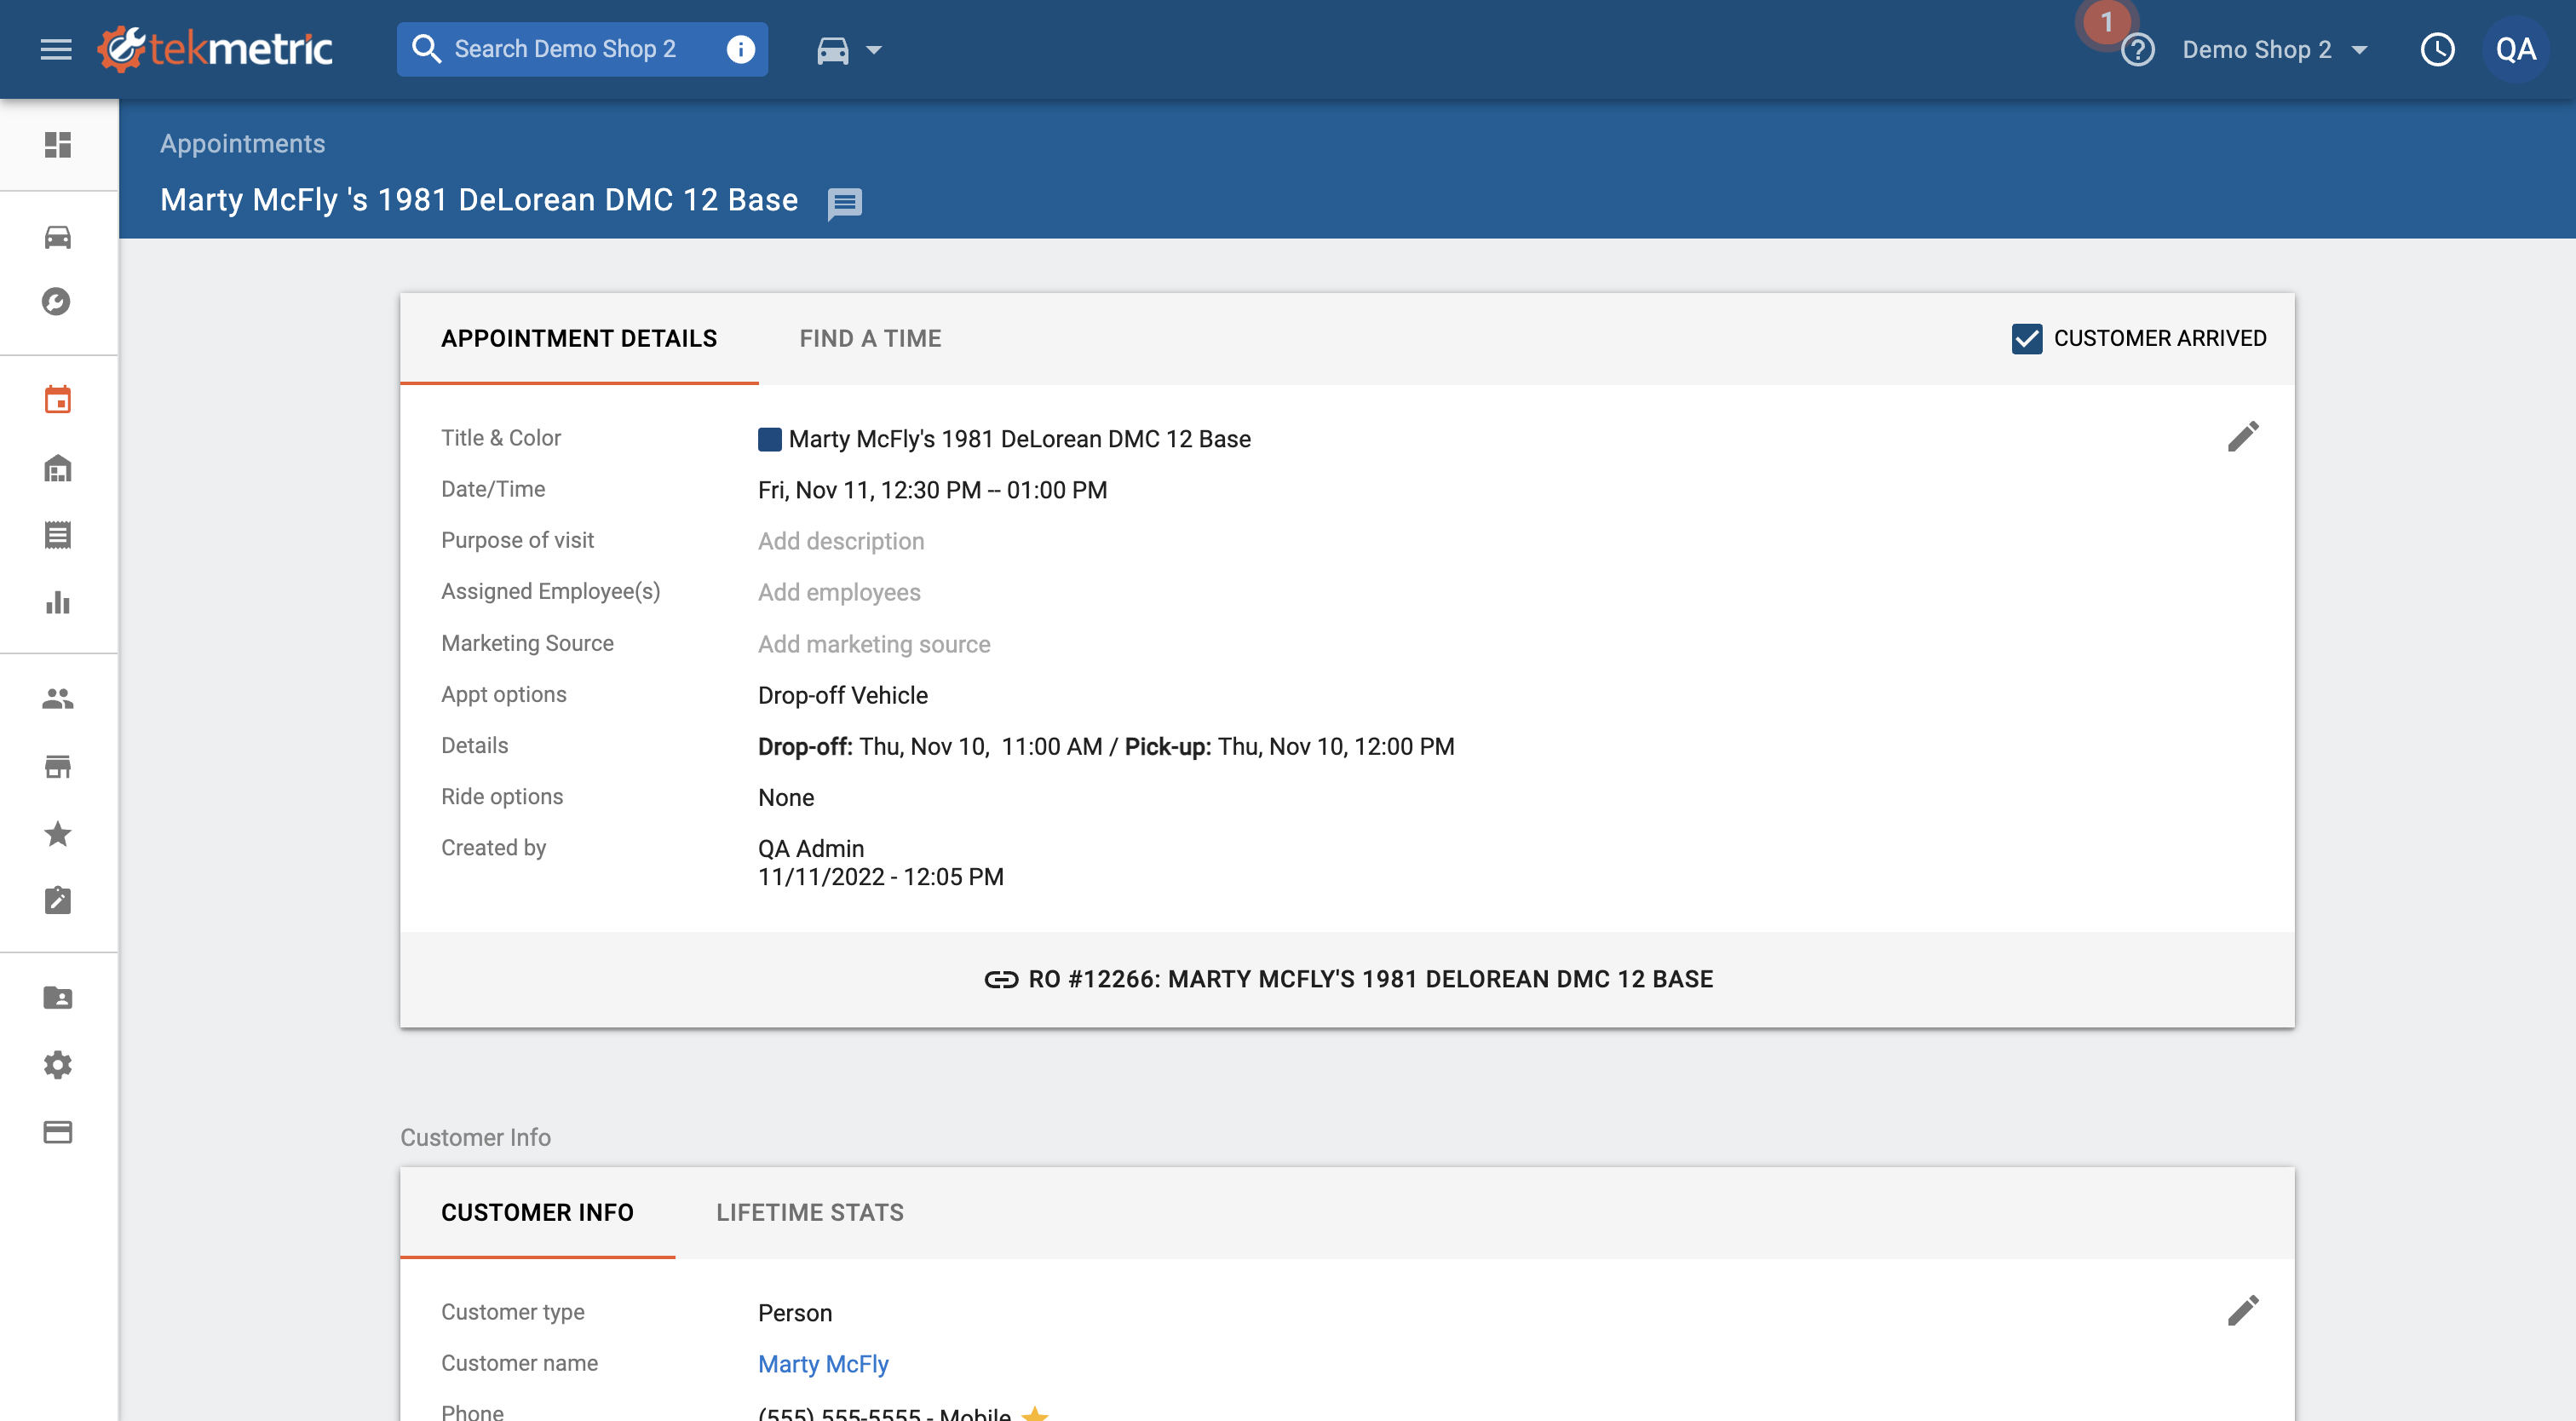The width and height of the screenshot is (2576, 1421).
Task: Open the vehicle quick-add car icon
Action: 832,50
